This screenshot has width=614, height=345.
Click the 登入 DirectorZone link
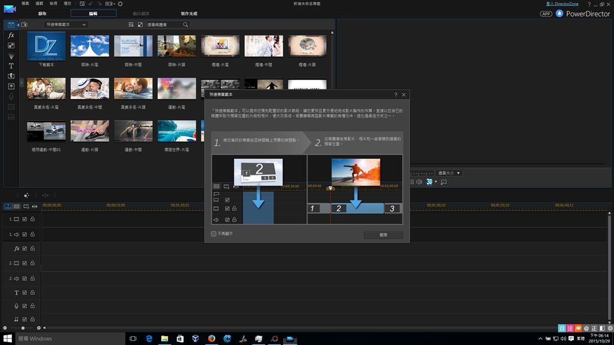(562, 4)
